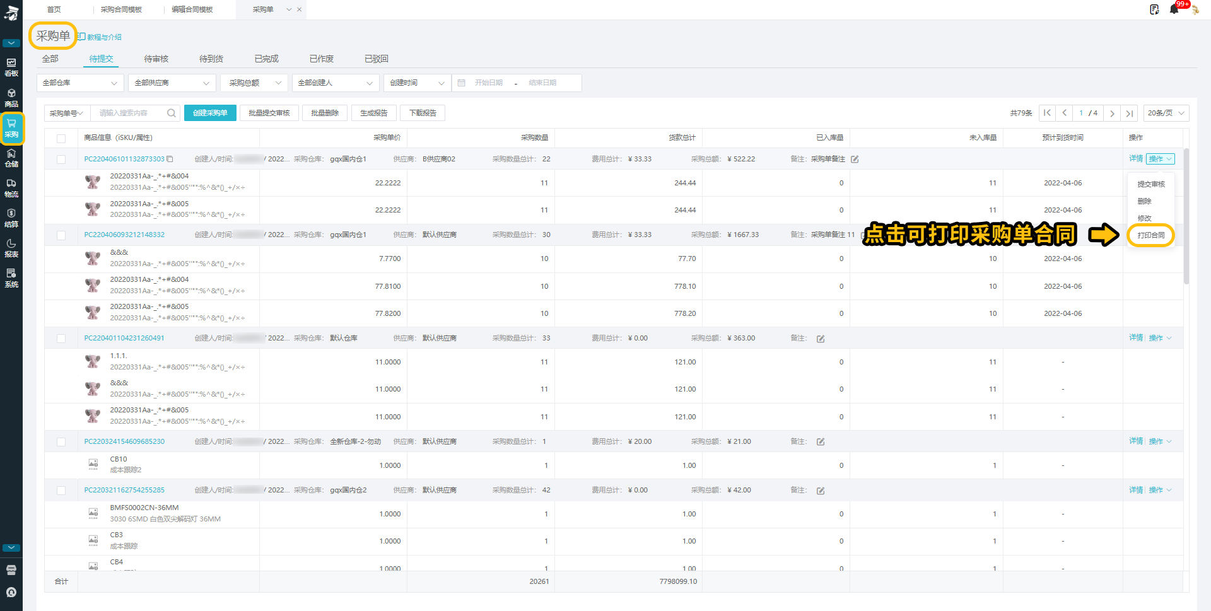
Task: Open 教程与介绍 tutorial link
Action: 100,37
